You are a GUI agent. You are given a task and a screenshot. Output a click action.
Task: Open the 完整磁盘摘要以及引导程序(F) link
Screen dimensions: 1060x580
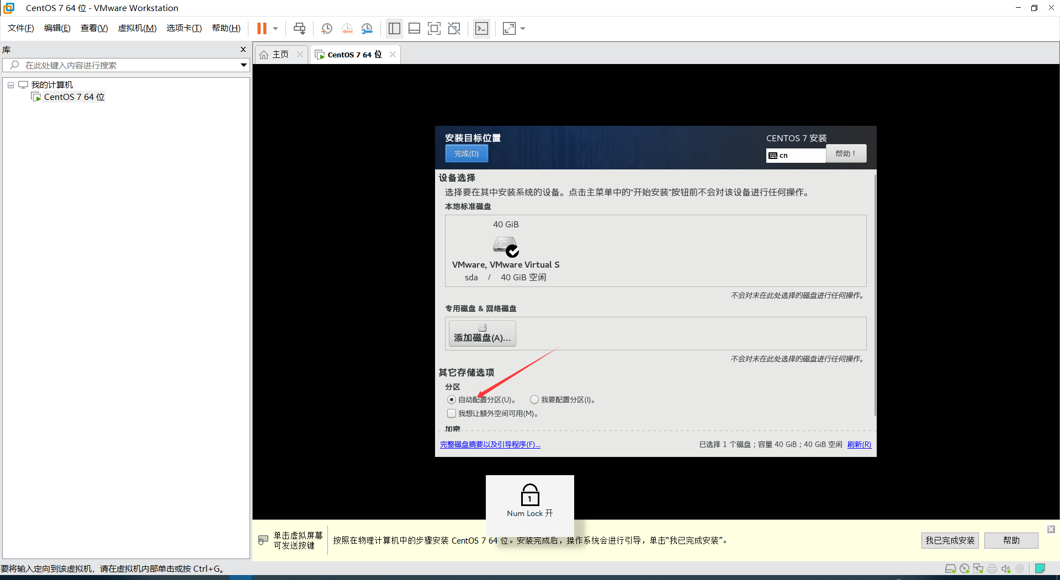point(490,444)
